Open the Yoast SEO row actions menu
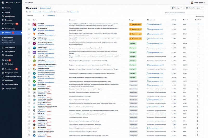Screen dimensions: 208x138 pos(198,24)
